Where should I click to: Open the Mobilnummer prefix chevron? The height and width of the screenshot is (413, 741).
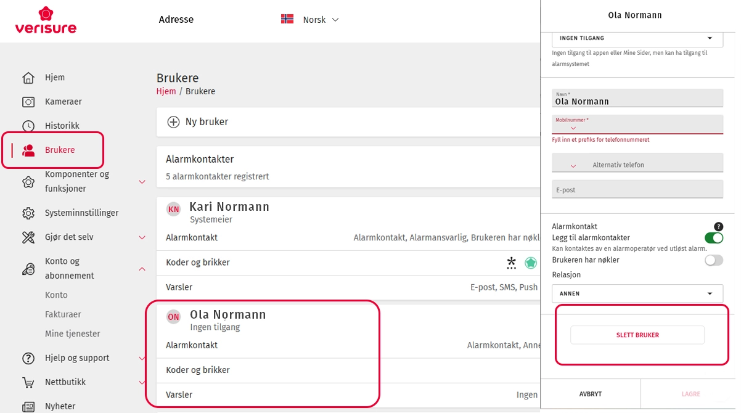coord(573,128)
